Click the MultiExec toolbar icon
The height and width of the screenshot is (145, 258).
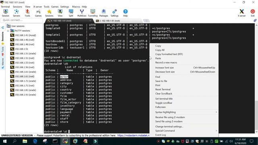tap(82, 13)
